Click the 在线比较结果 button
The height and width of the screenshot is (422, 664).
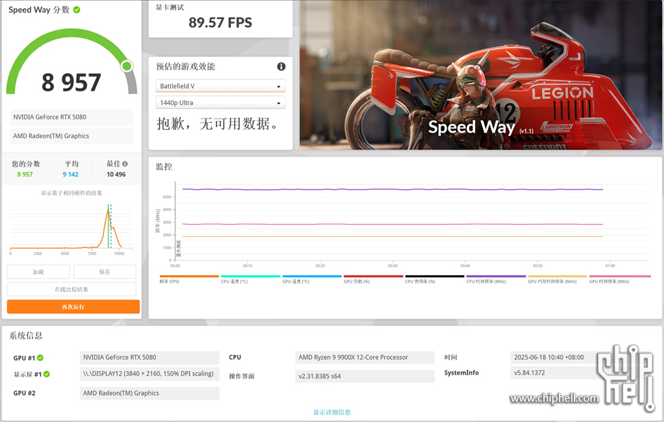pos(72,289)
